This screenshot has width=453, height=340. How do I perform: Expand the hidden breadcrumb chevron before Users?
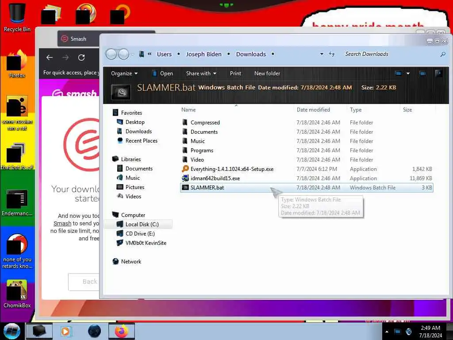pos(150,54)
